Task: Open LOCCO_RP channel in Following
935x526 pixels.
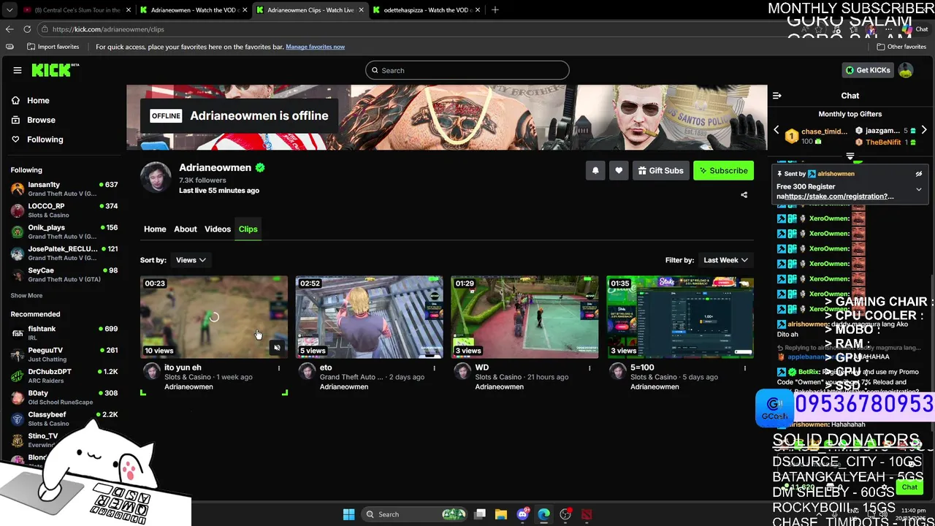Action: (x=64, y=210)
